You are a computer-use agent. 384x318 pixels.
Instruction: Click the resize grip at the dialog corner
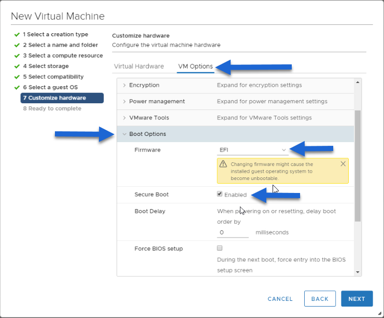click(379, 313)
